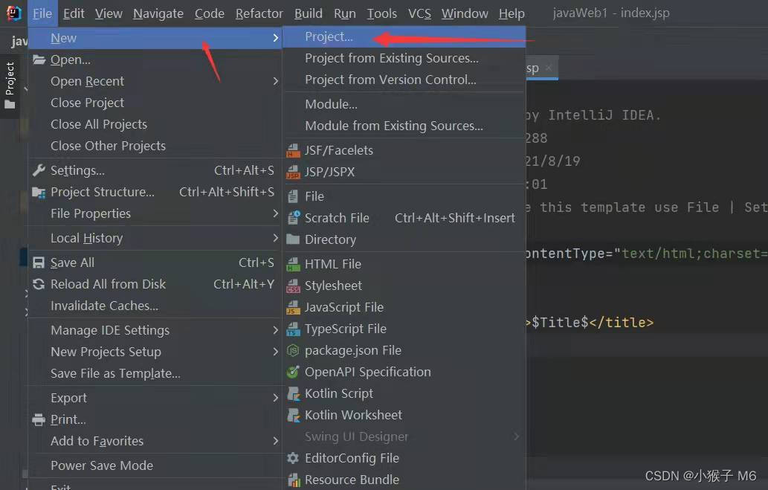Click the Directory folder icon

(x=293, y=239)
